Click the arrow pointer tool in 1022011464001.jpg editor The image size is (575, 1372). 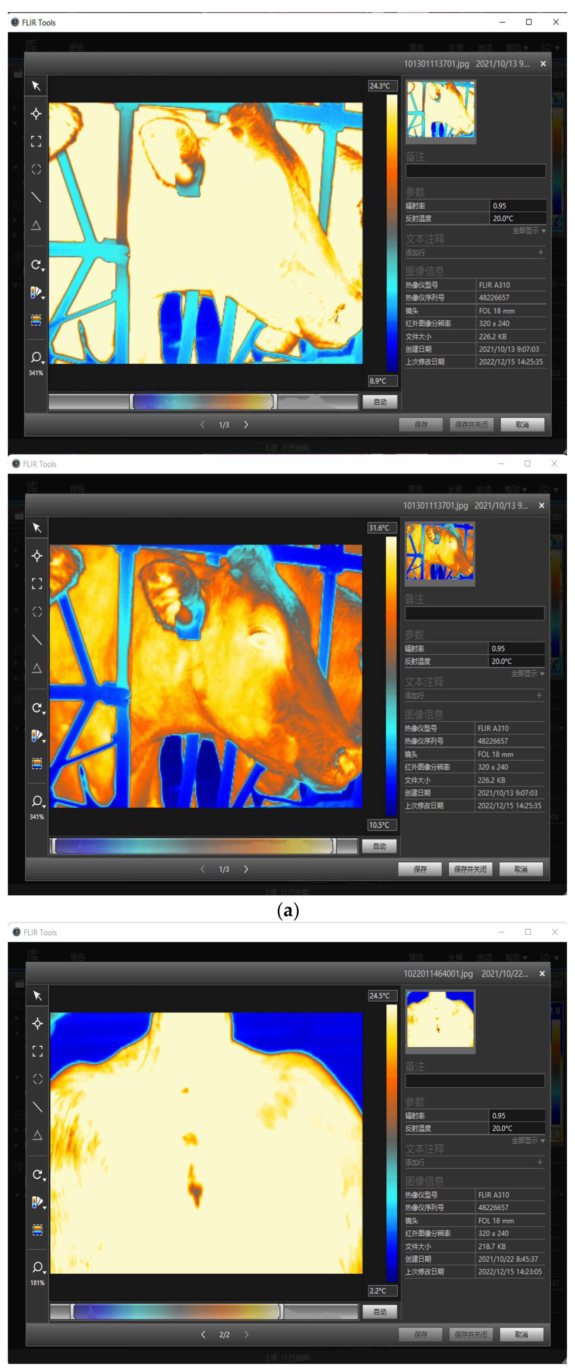pos(37,995)
